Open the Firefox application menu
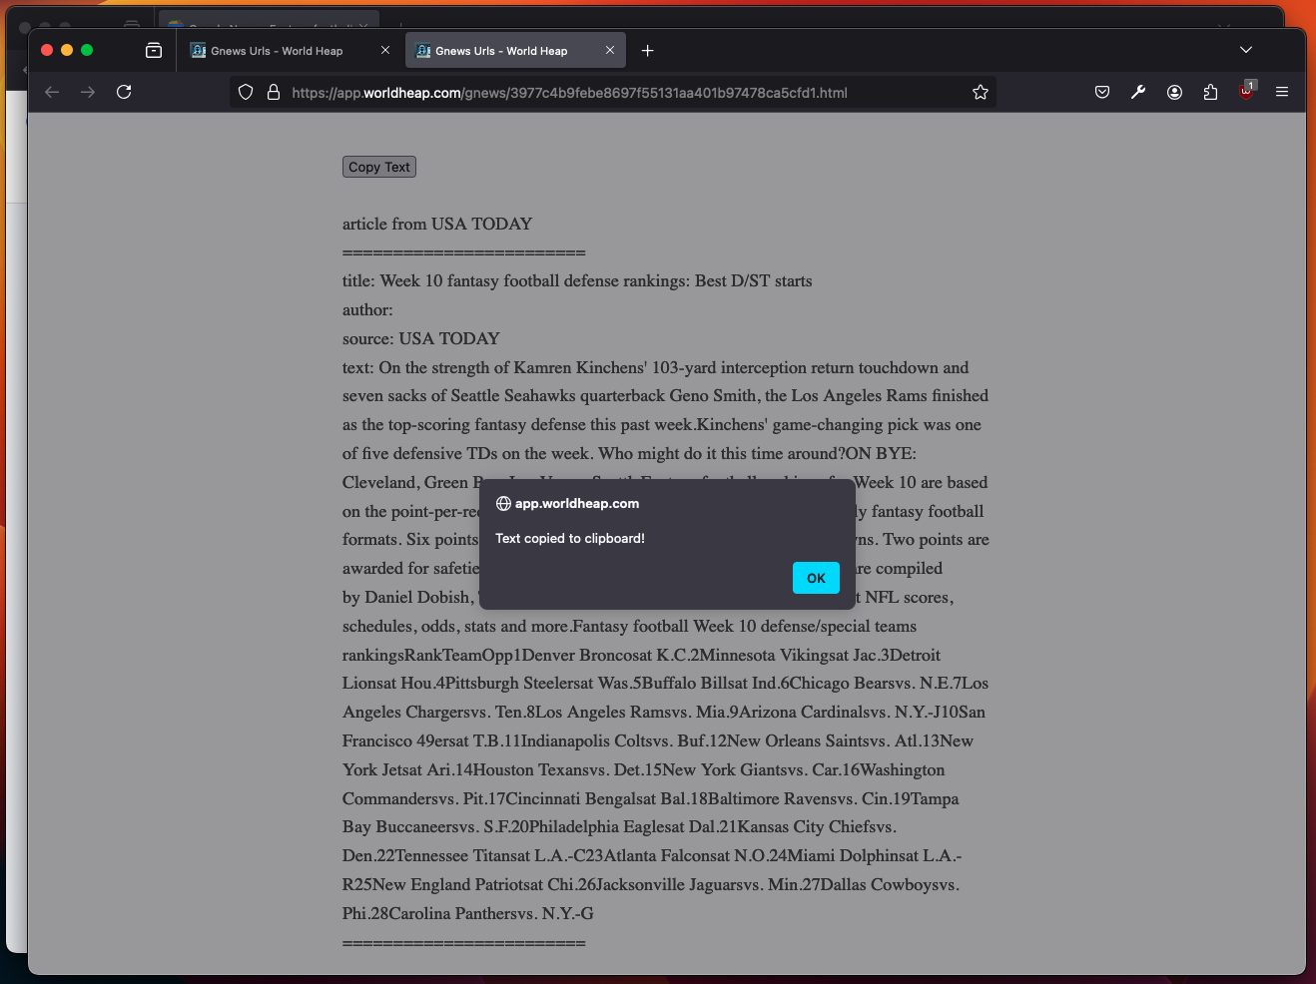Image resolution: width=1316 pixels, height=984 pixels. [1282, 92]
